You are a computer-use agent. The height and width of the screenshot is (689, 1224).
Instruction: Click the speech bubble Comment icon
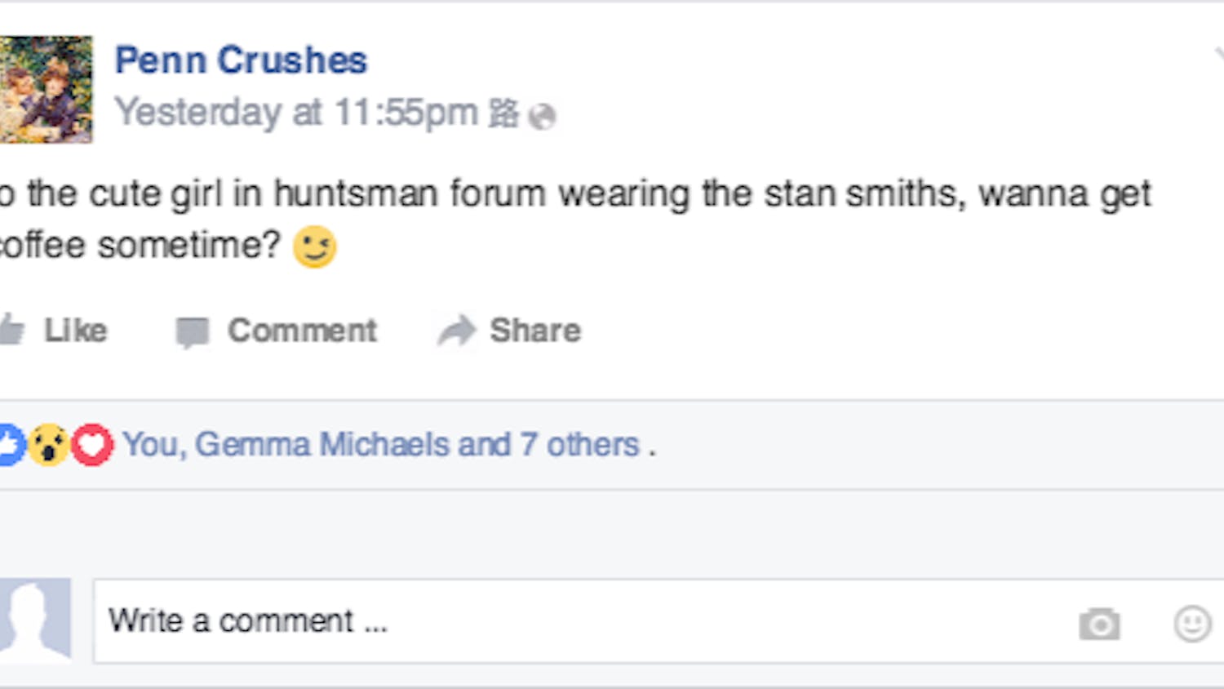click(193, 331)
